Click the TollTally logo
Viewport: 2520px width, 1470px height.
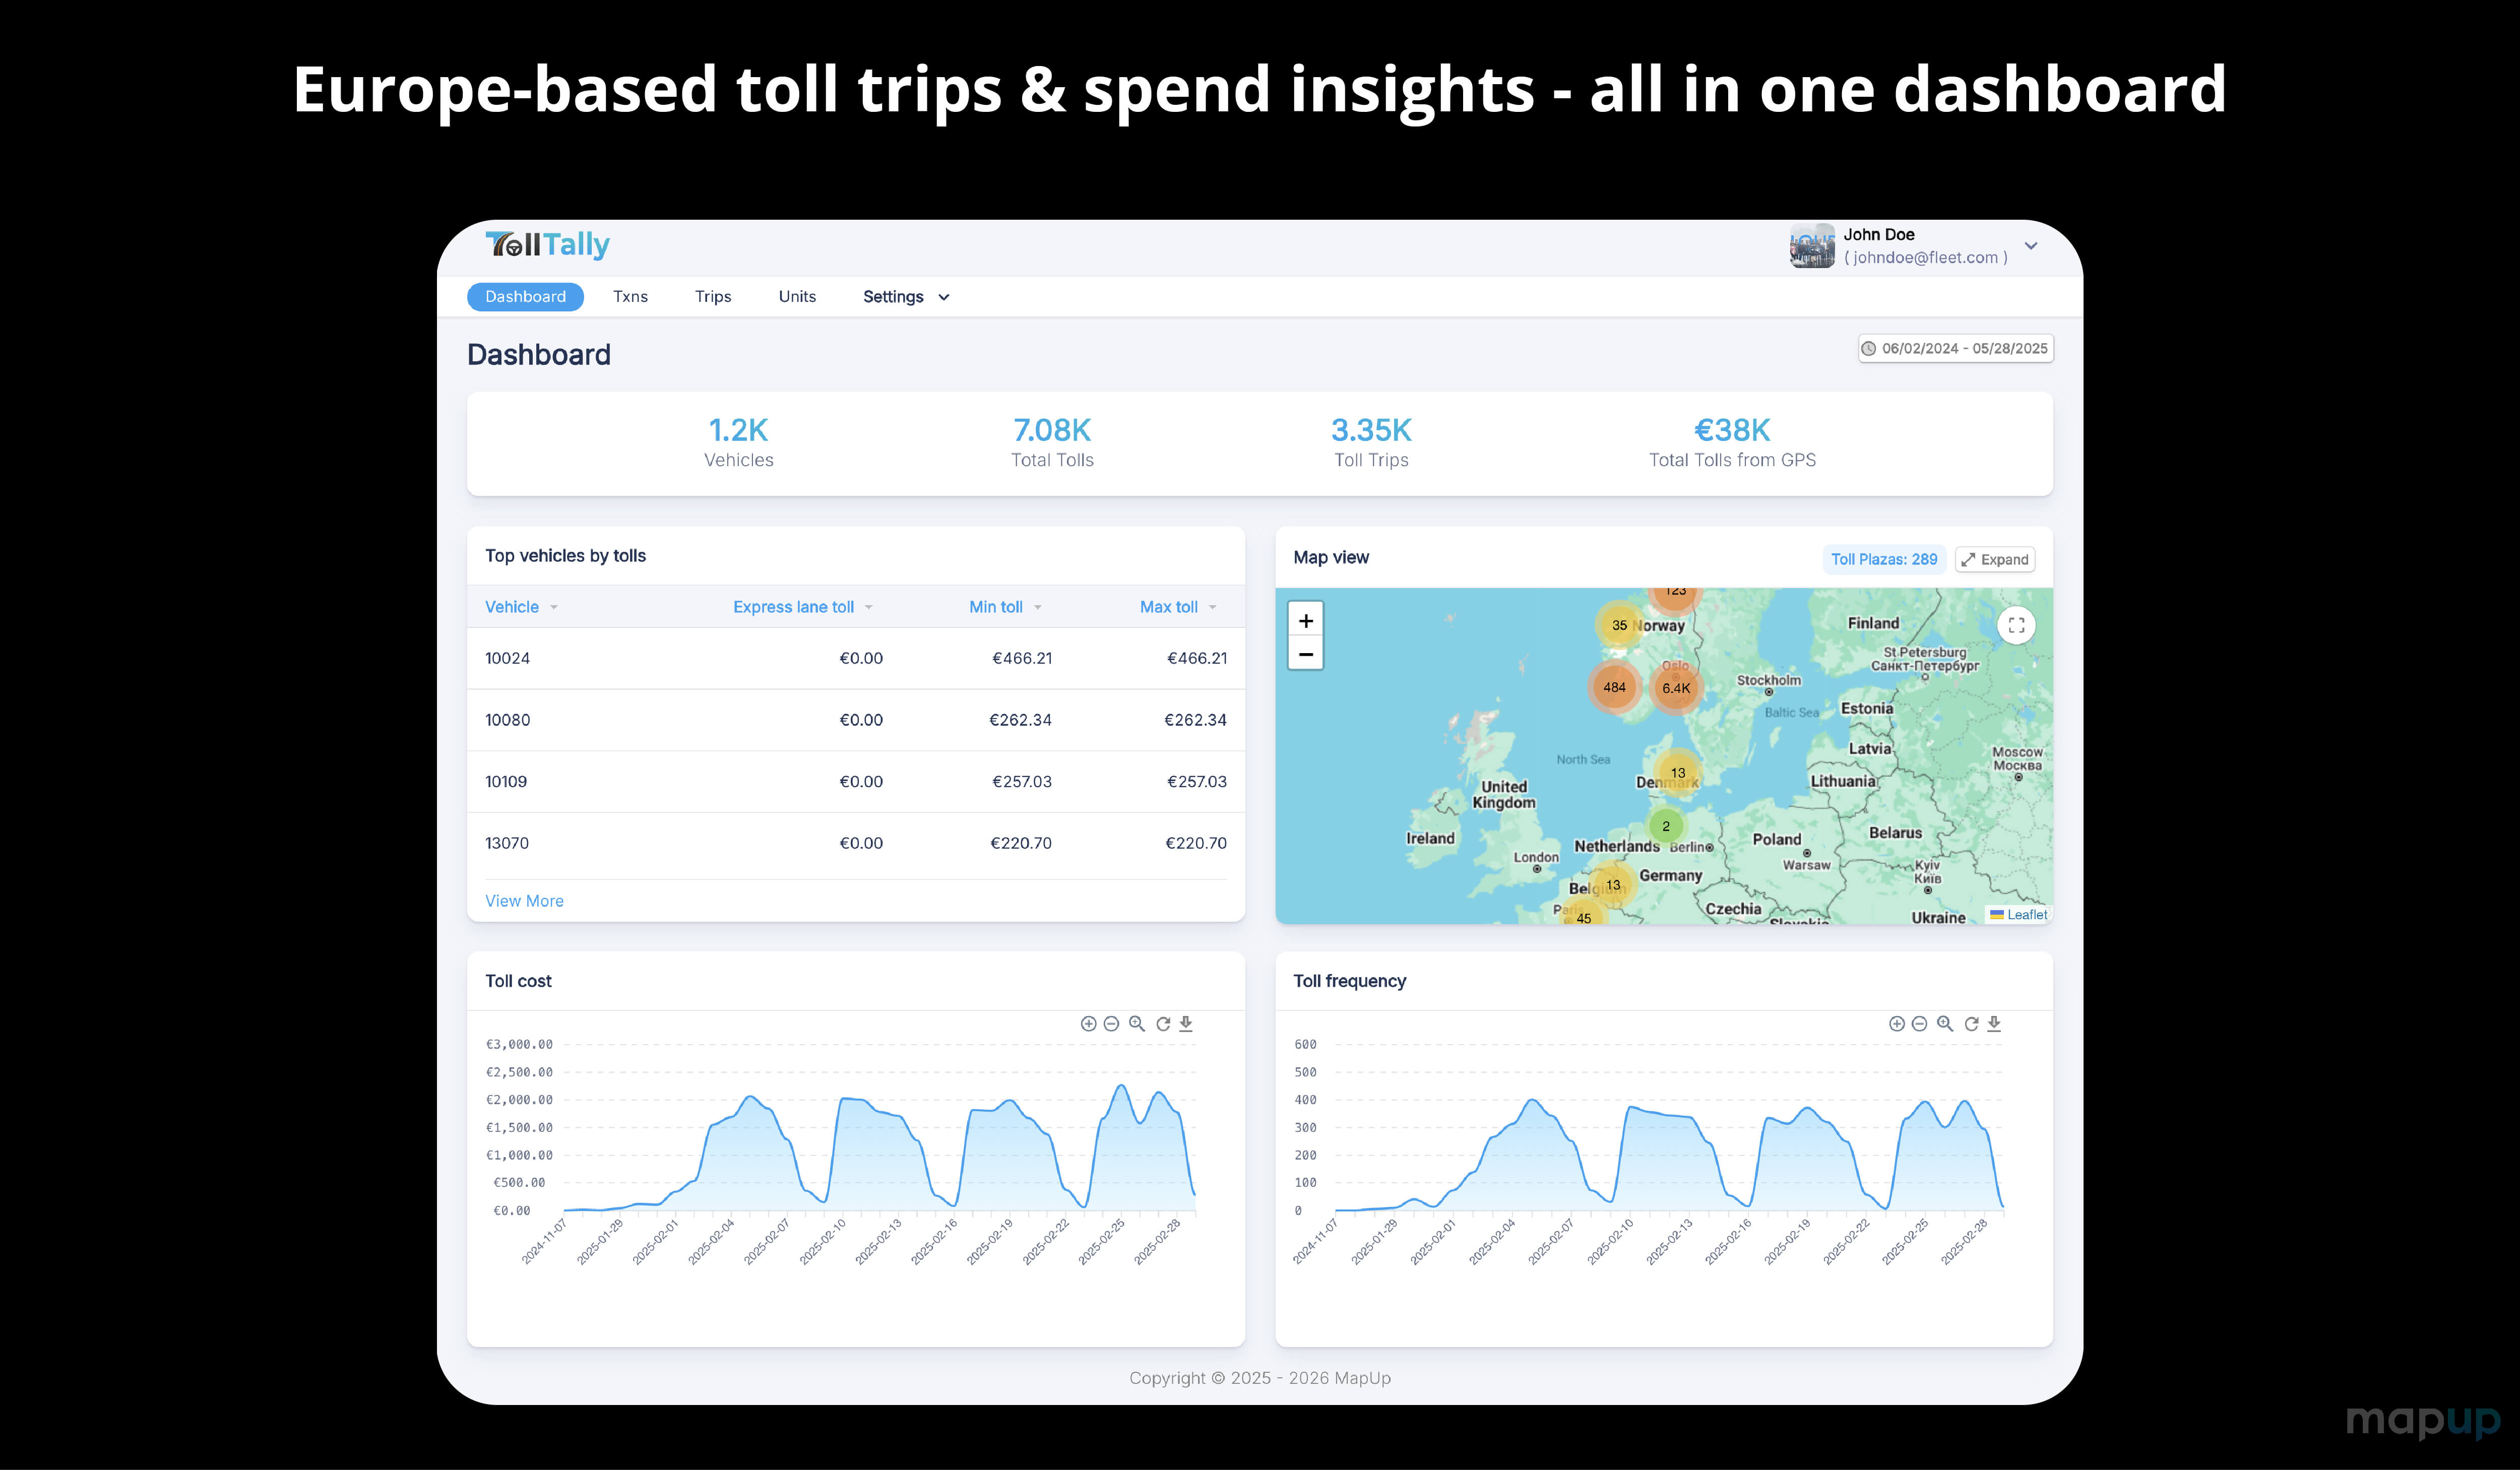click(547, 245)
